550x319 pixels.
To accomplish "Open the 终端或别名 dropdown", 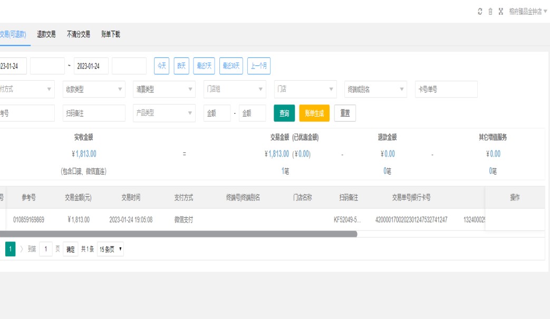I will (x=376, y=90).
